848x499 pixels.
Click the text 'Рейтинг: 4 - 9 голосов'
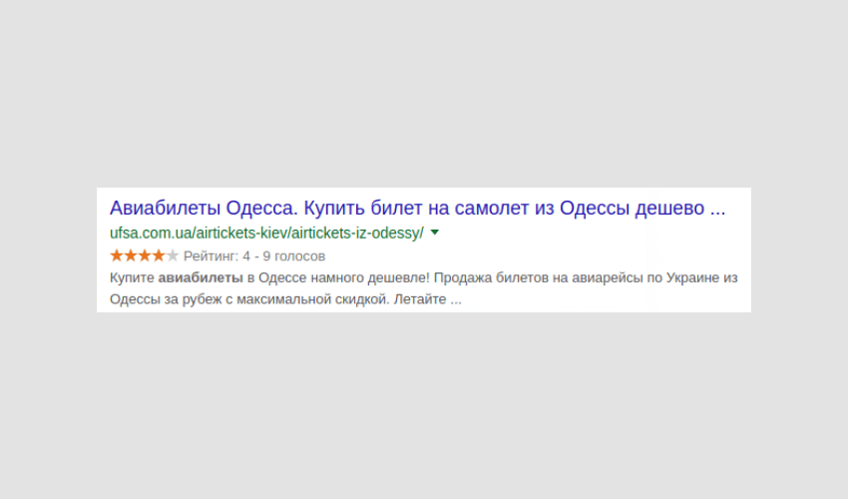click(x=254, y=256)
